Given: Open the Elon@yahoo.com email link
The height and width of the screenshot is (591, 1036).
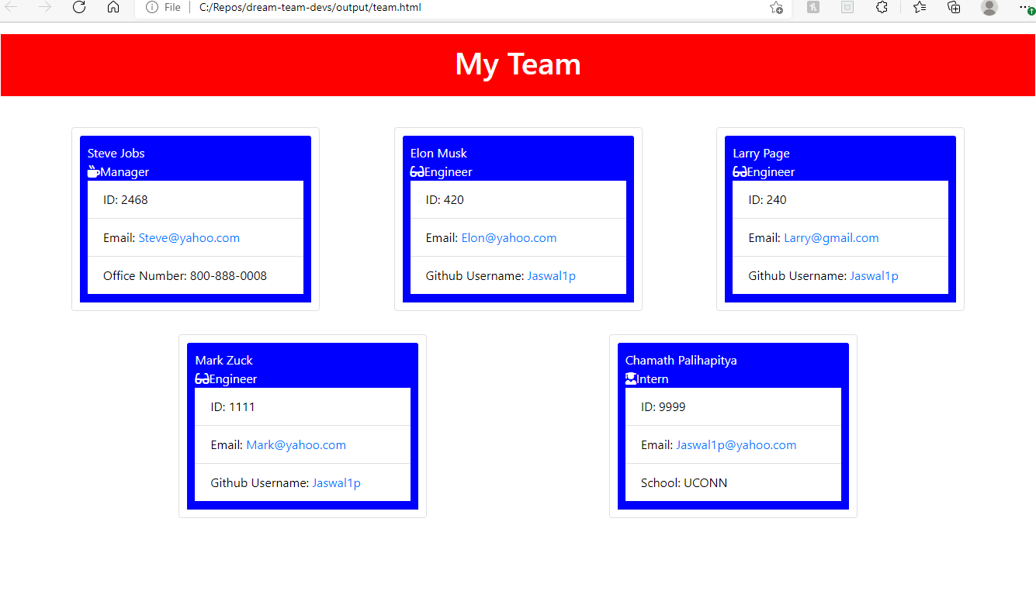Looking at the screenshot, I should (509, 237).
